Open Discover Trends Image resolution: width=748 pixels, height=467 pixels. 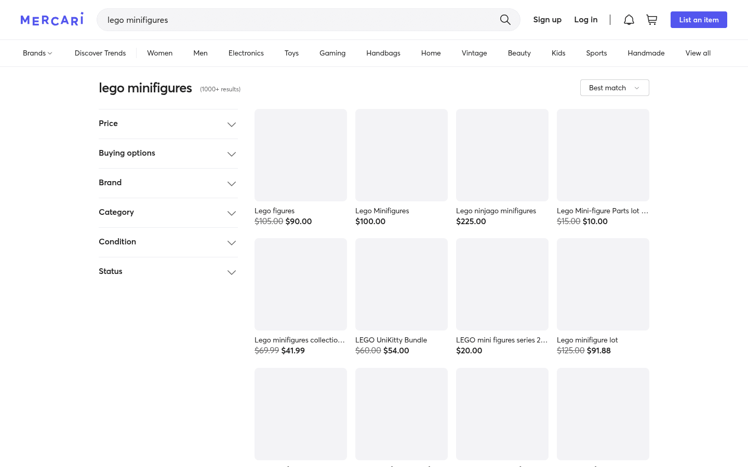(x=100, y=53)
